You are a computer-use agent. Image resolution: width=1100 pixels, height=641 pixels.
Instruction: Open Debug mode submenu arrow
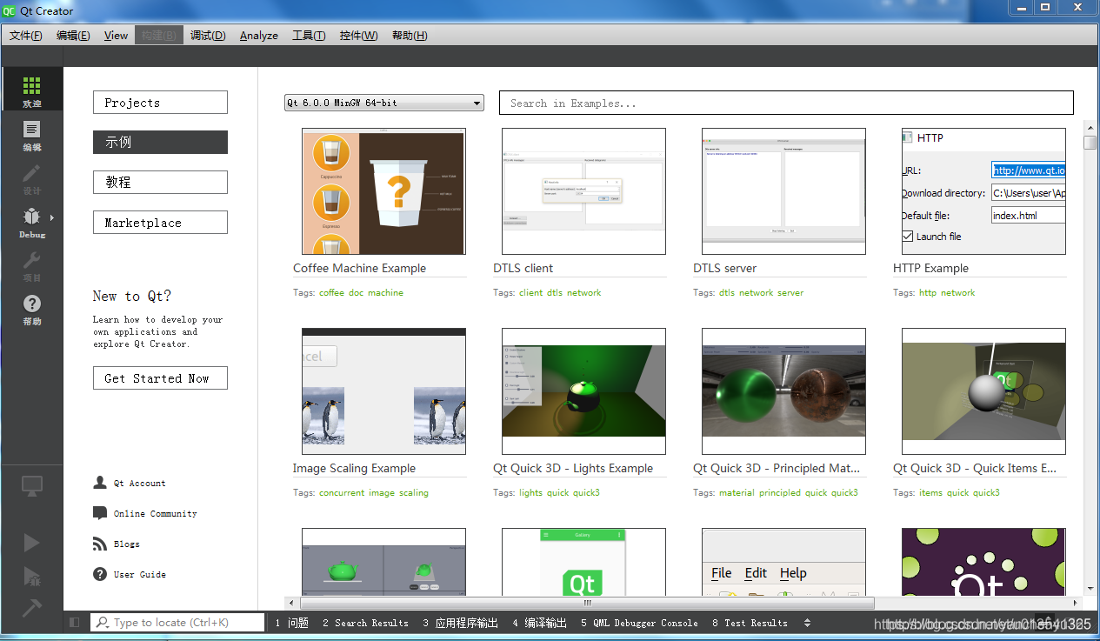(52, 217)
